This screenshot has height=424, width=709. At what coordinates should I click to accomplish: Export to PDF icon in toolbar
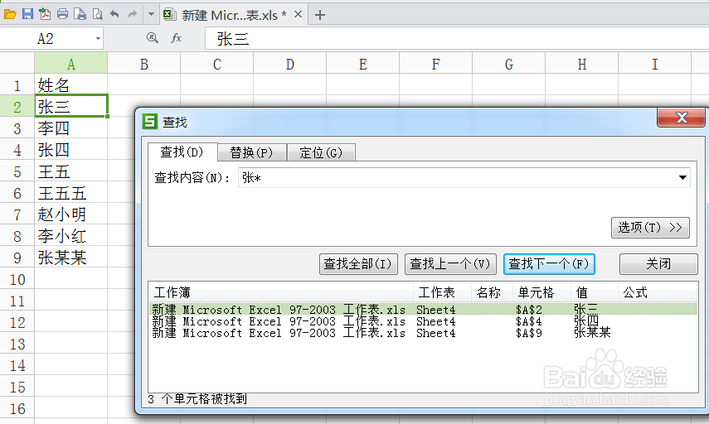click(x=45, y=14)
